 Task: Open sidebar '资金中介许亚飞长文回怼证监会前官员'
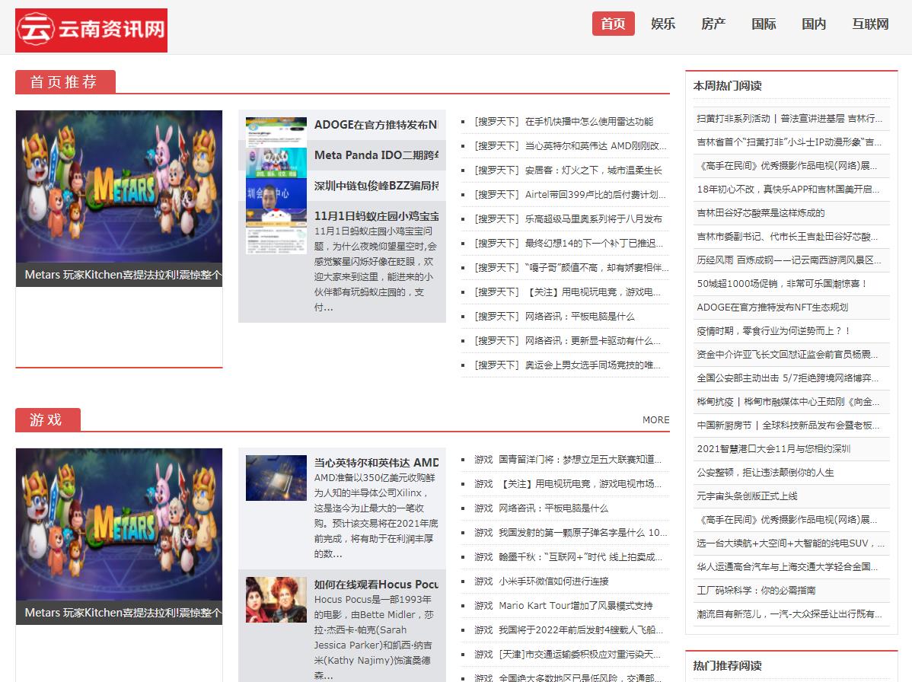tap(787, 354)
